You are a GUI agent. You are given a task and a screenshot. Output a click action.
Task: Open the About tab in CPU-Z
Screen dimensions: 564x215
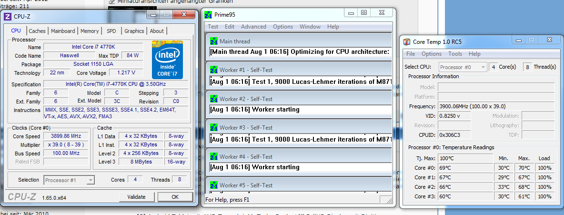157,31
